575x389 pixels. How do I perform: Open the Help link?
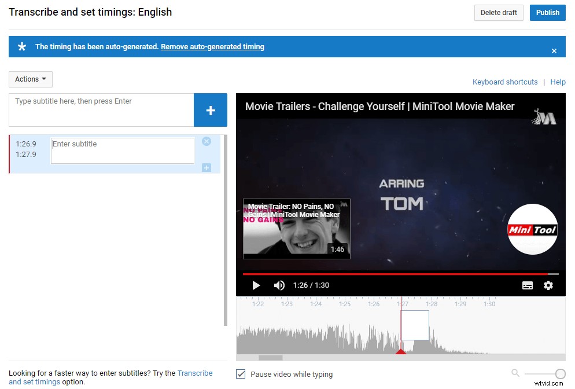point(558,82)
